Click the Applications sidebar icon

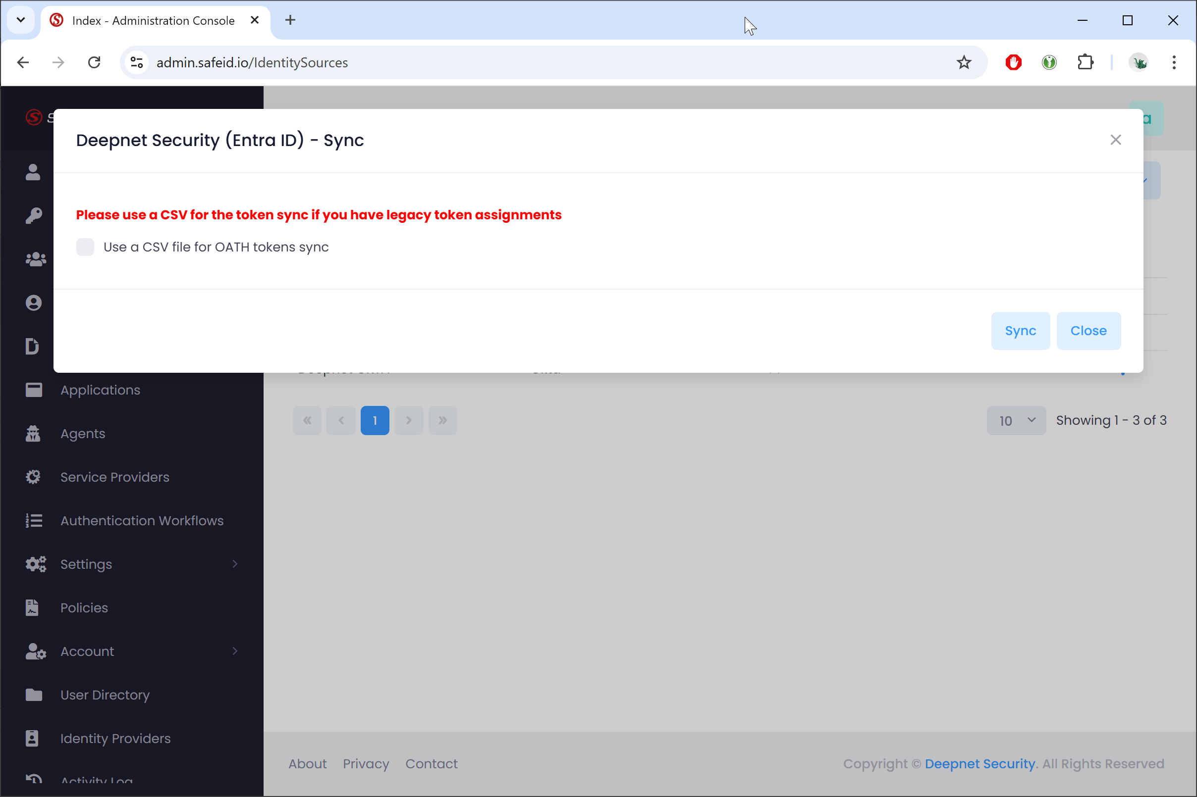click(x=34, y=390)
